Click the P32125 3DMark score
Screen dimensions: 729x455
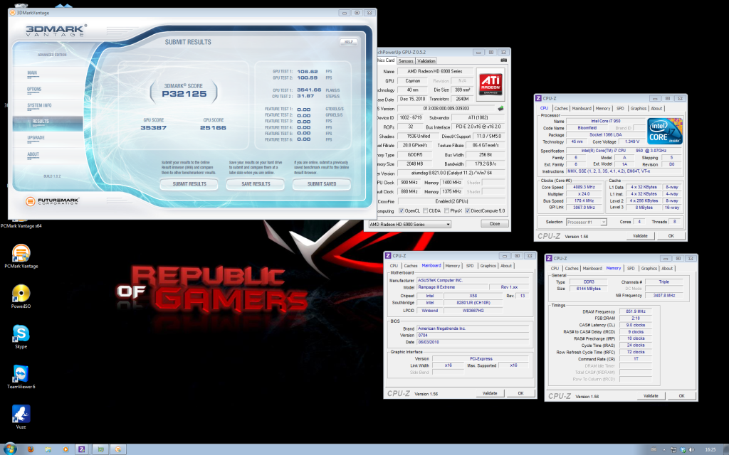pos(184,94)
